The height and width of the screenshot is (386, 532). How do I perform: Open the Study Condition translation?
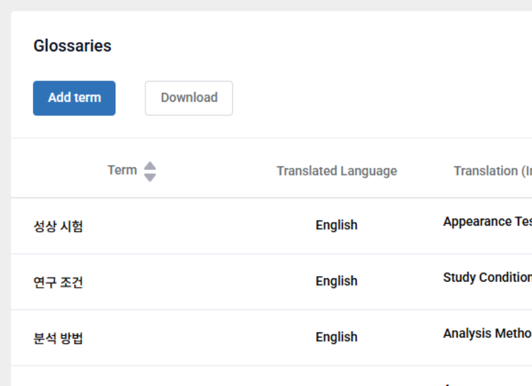click(x=487, y=278)
